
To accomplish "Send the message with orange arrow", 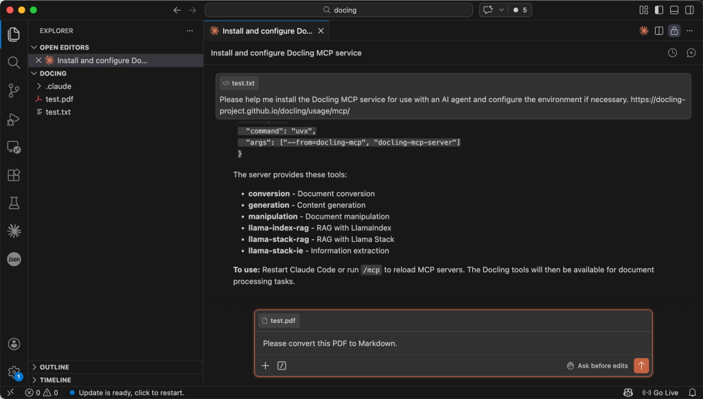I will pos(641,365).
